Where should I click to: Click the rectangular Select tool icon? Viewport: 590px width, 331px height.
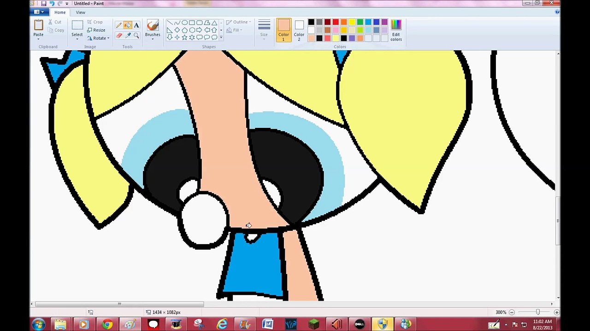pos(77,25)
